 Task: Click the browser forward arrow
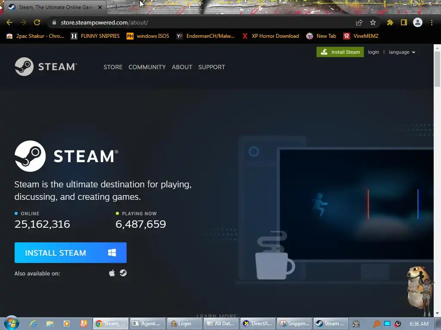click(23, 22)
